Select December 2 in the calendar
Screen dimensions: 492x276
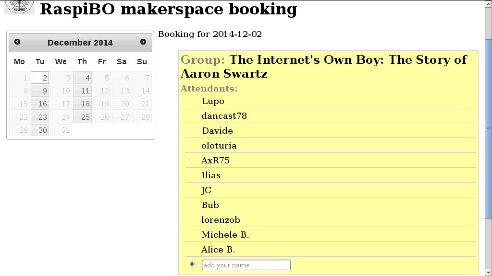[x=40, y=78]
